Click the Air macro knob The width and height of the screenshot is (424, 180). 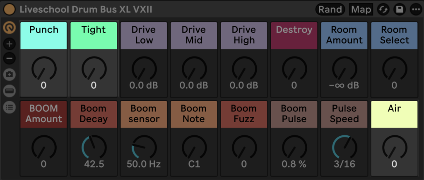click(x=395, y=148)
